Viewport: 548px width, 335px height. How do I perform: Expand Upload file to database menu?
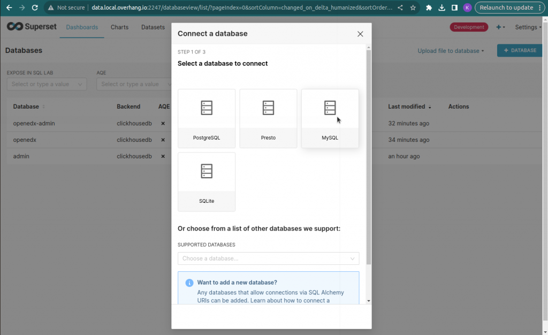point(451,51)
